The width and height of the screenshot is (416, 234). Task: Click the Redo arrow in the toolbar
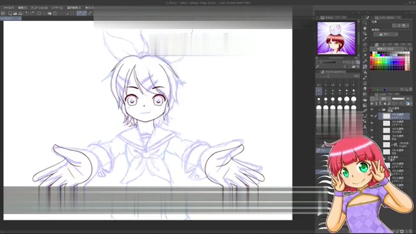32,13
